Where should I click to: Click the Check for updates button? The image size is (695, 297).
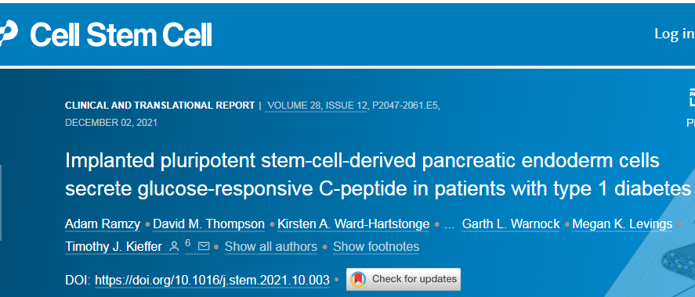pos(404,279)
